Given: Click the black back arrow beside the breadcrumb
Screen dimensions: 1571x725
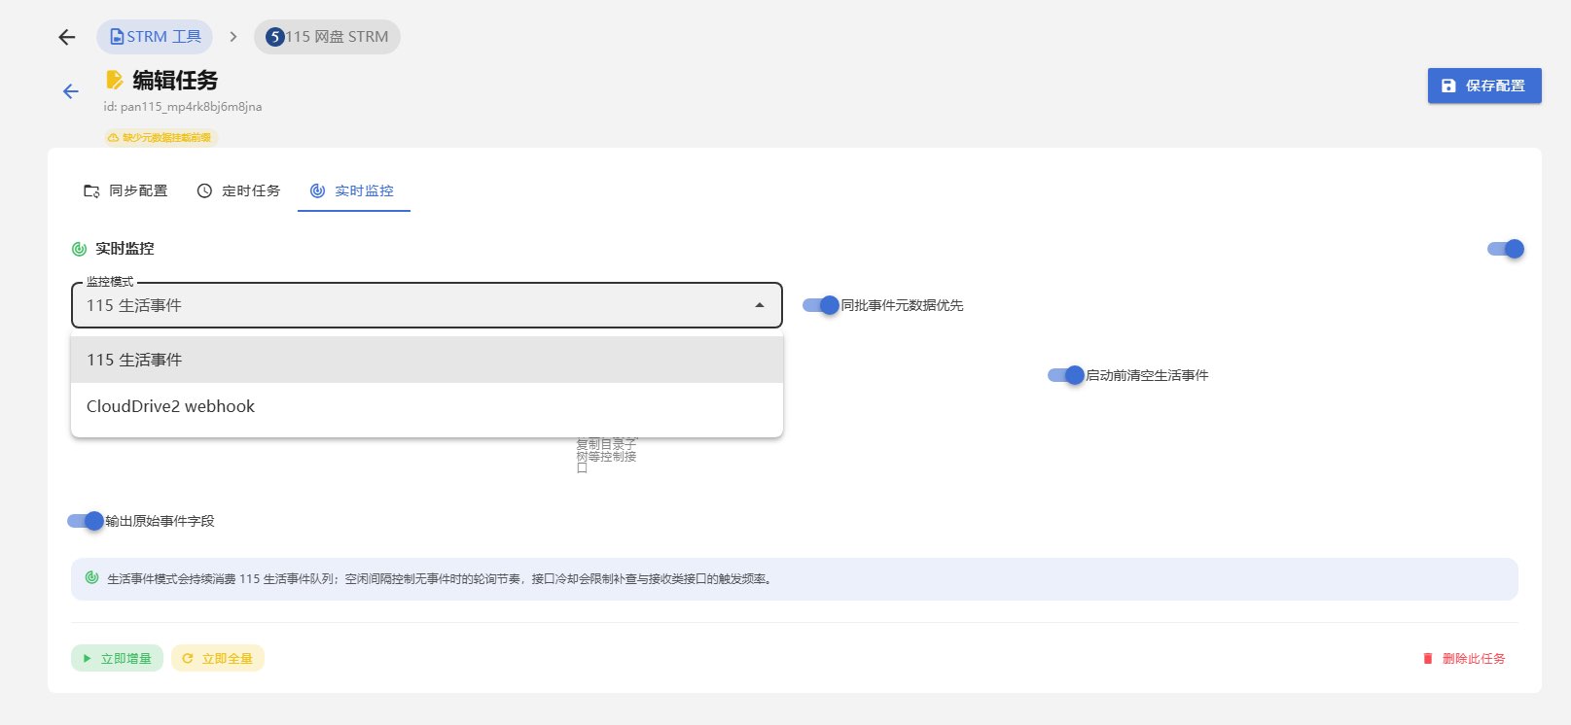Looking at the screenshot, I should pos(66,37).
